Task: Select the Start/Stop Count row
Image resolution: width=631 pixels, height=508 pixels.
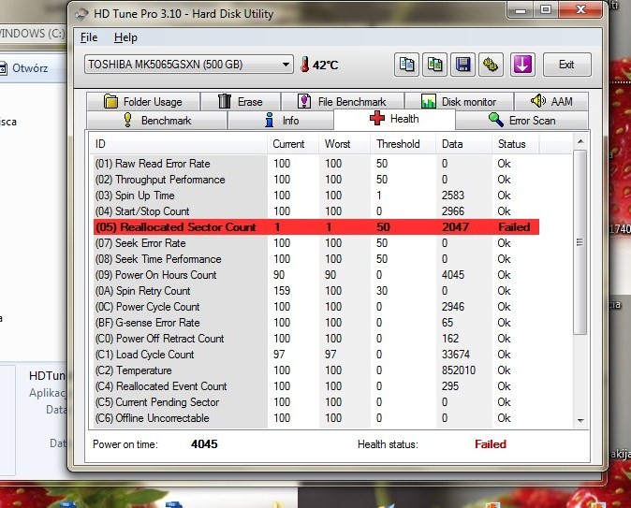Action: (316, 211)
